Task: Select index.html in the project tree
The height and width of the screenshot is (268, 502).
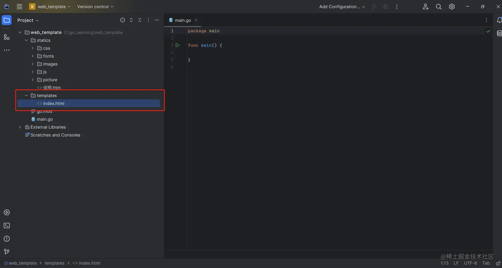Action: pos(89,103)
